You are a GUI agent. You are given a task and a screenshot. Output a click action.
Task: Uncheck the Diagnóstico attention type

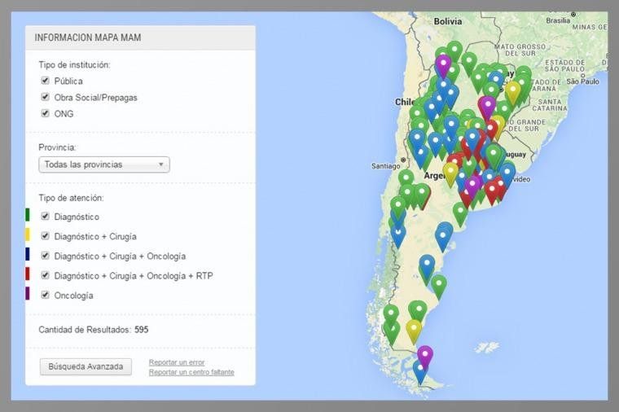pos(46,217)
